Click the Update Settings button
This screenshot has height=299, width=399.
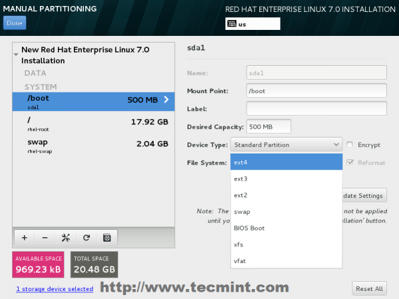pos(364,195)
